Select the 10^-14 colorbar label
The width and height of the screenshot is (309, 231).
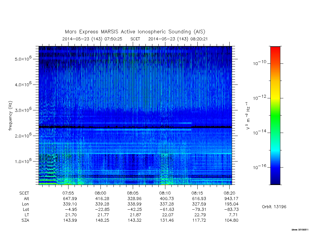tap(260, 132)
